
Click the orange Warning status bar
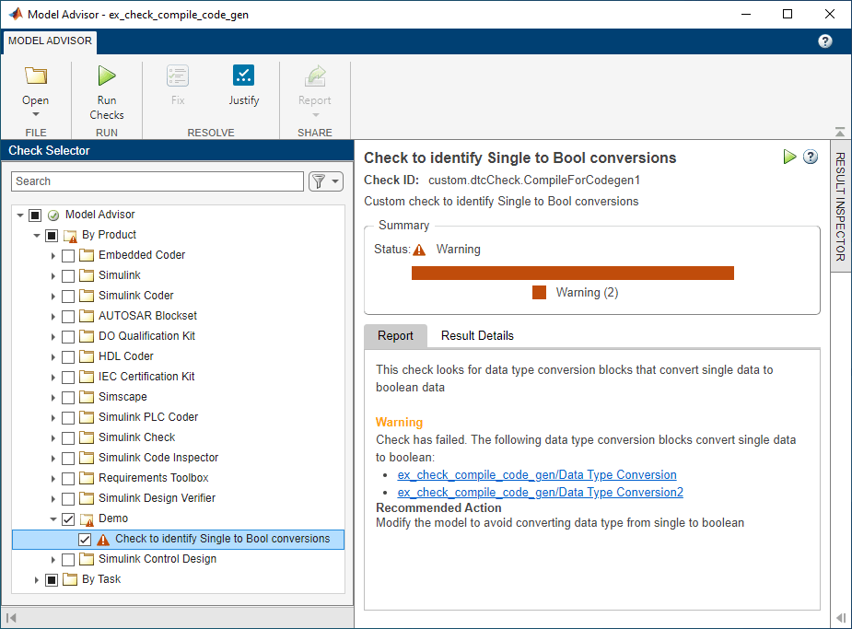572,273
